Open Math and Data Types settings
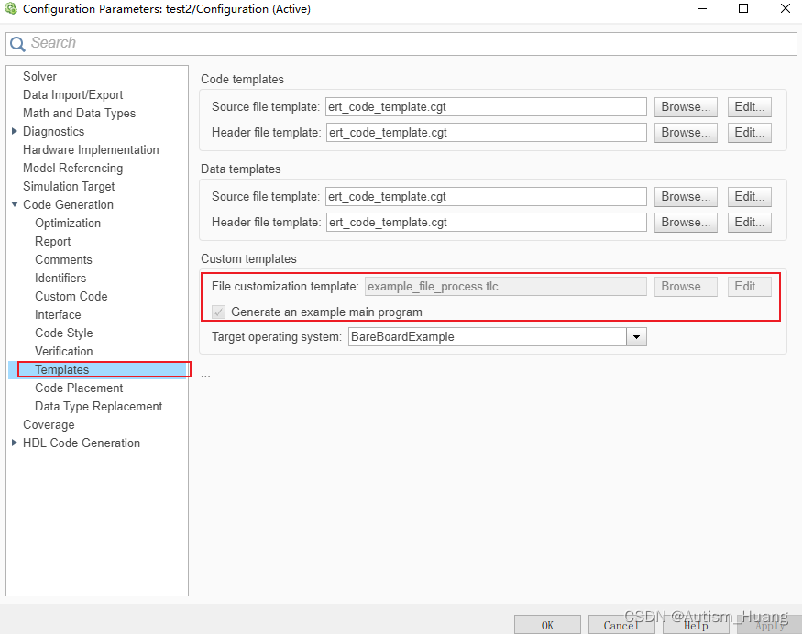Viewport: 802px width, 634px height. point(79,113)
